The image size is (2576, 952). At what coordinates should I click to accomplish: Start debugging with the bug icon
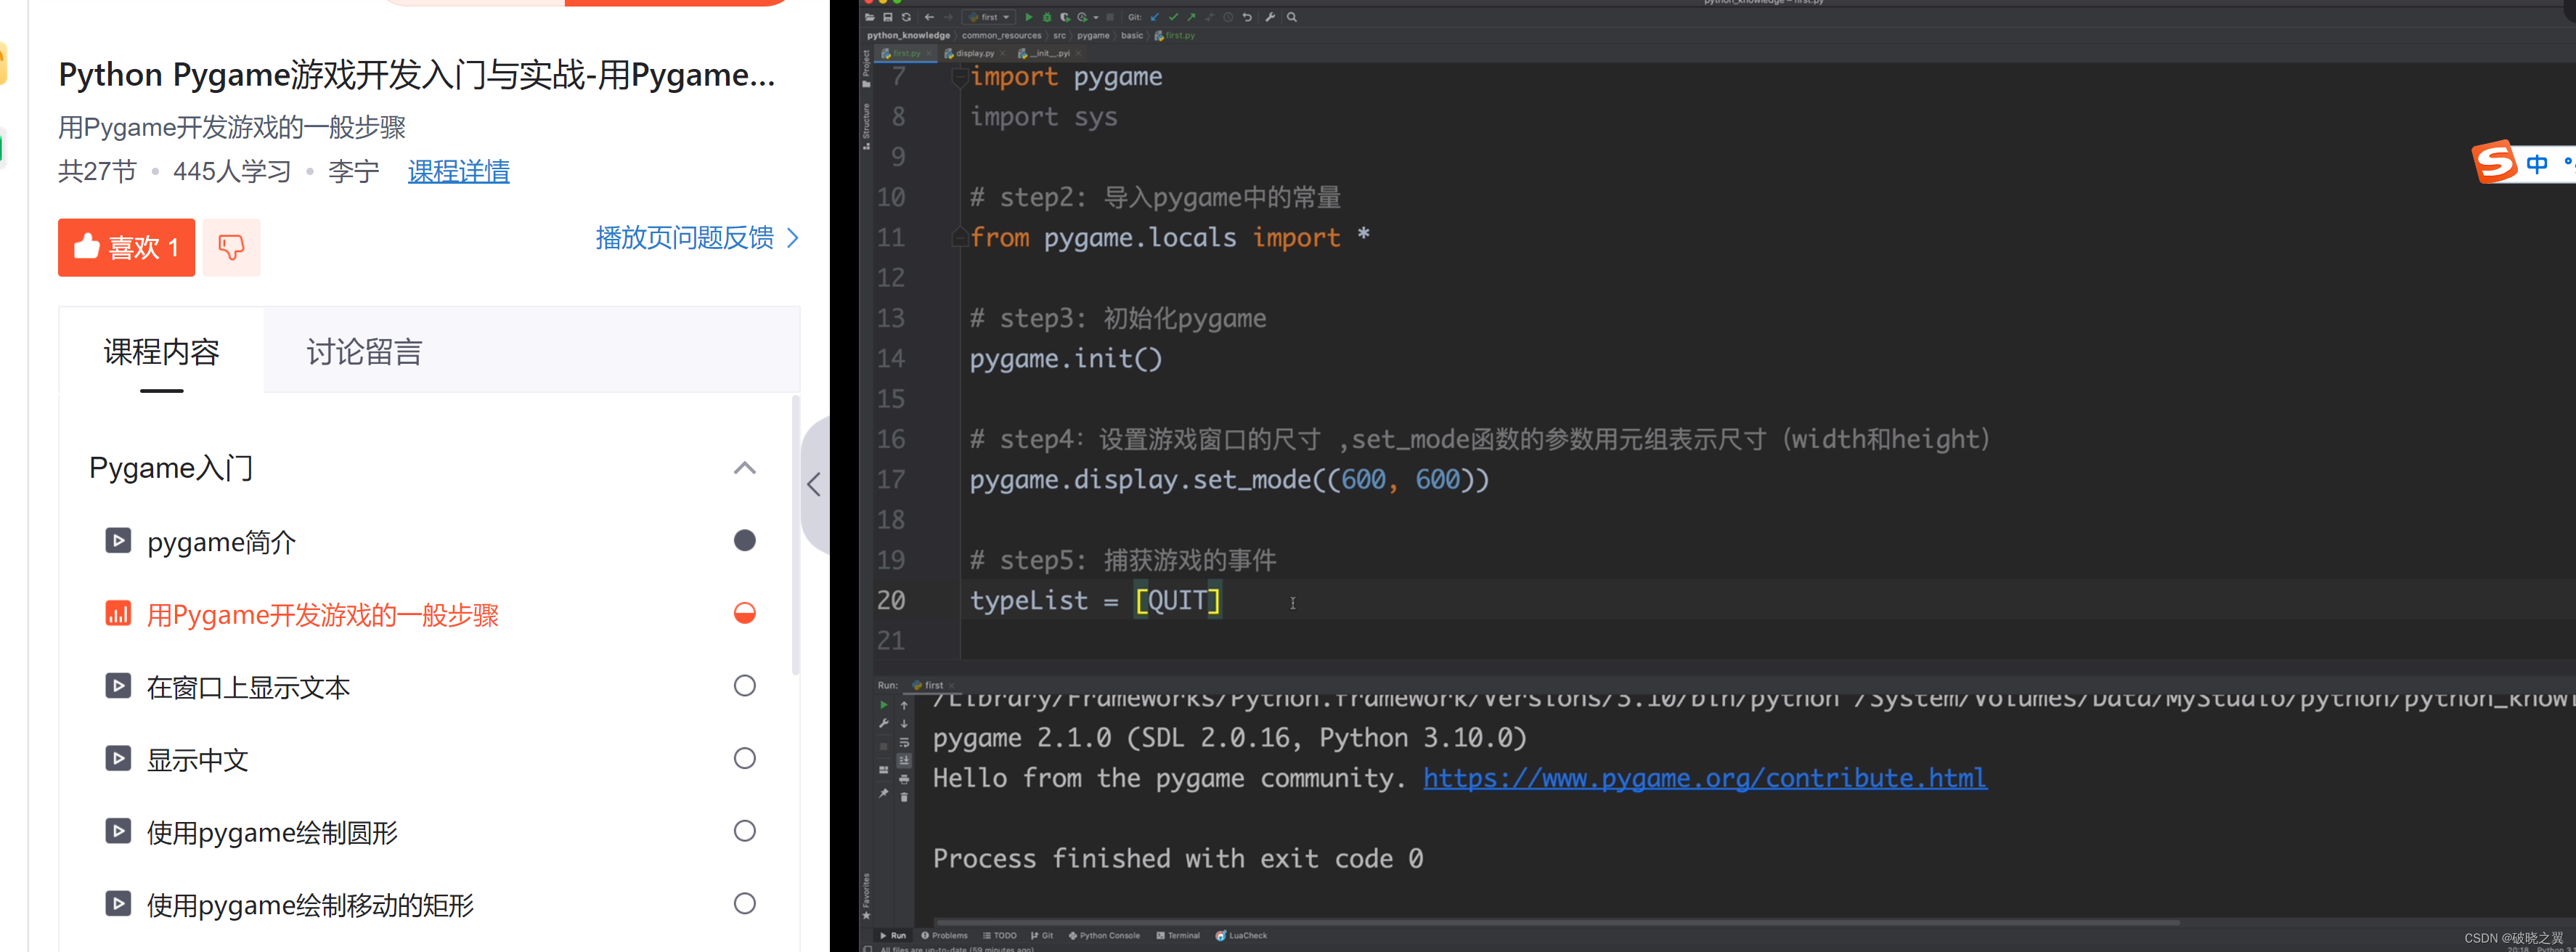[x=1047, y=17]
